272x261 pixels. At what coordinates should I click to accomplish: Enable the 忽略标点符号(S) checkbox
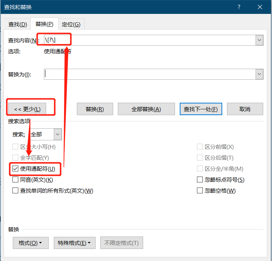click(200, 180)
